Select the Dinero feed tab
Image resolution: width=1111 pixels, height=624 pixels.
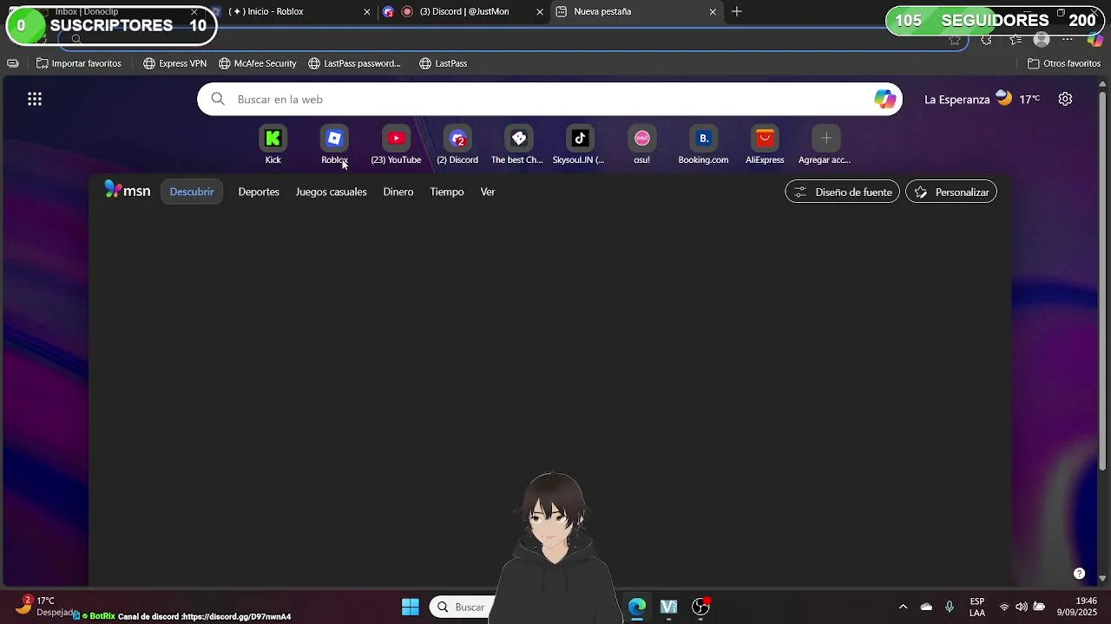(398, 192)
